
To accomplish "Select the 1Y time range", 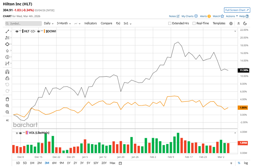I will [69, 163].
